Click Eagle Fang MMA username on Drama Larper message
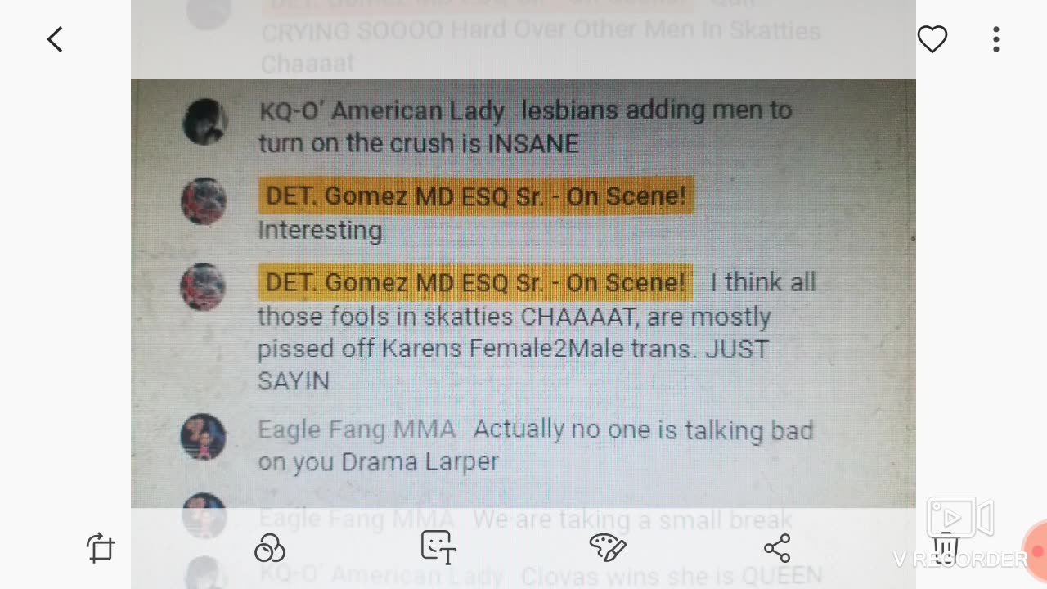 (357, 429)
